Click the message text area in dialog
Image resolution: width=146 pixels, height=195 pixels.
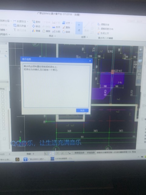tap(57, 86)
